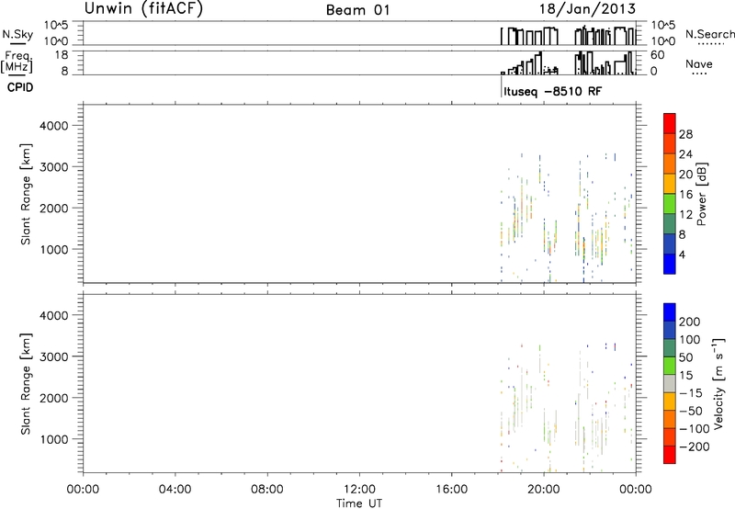Click the 'Velocity [m s-1]' colorbar title
Image resolution: width=735 pixels, height=509 pixels.
[718, 383]
